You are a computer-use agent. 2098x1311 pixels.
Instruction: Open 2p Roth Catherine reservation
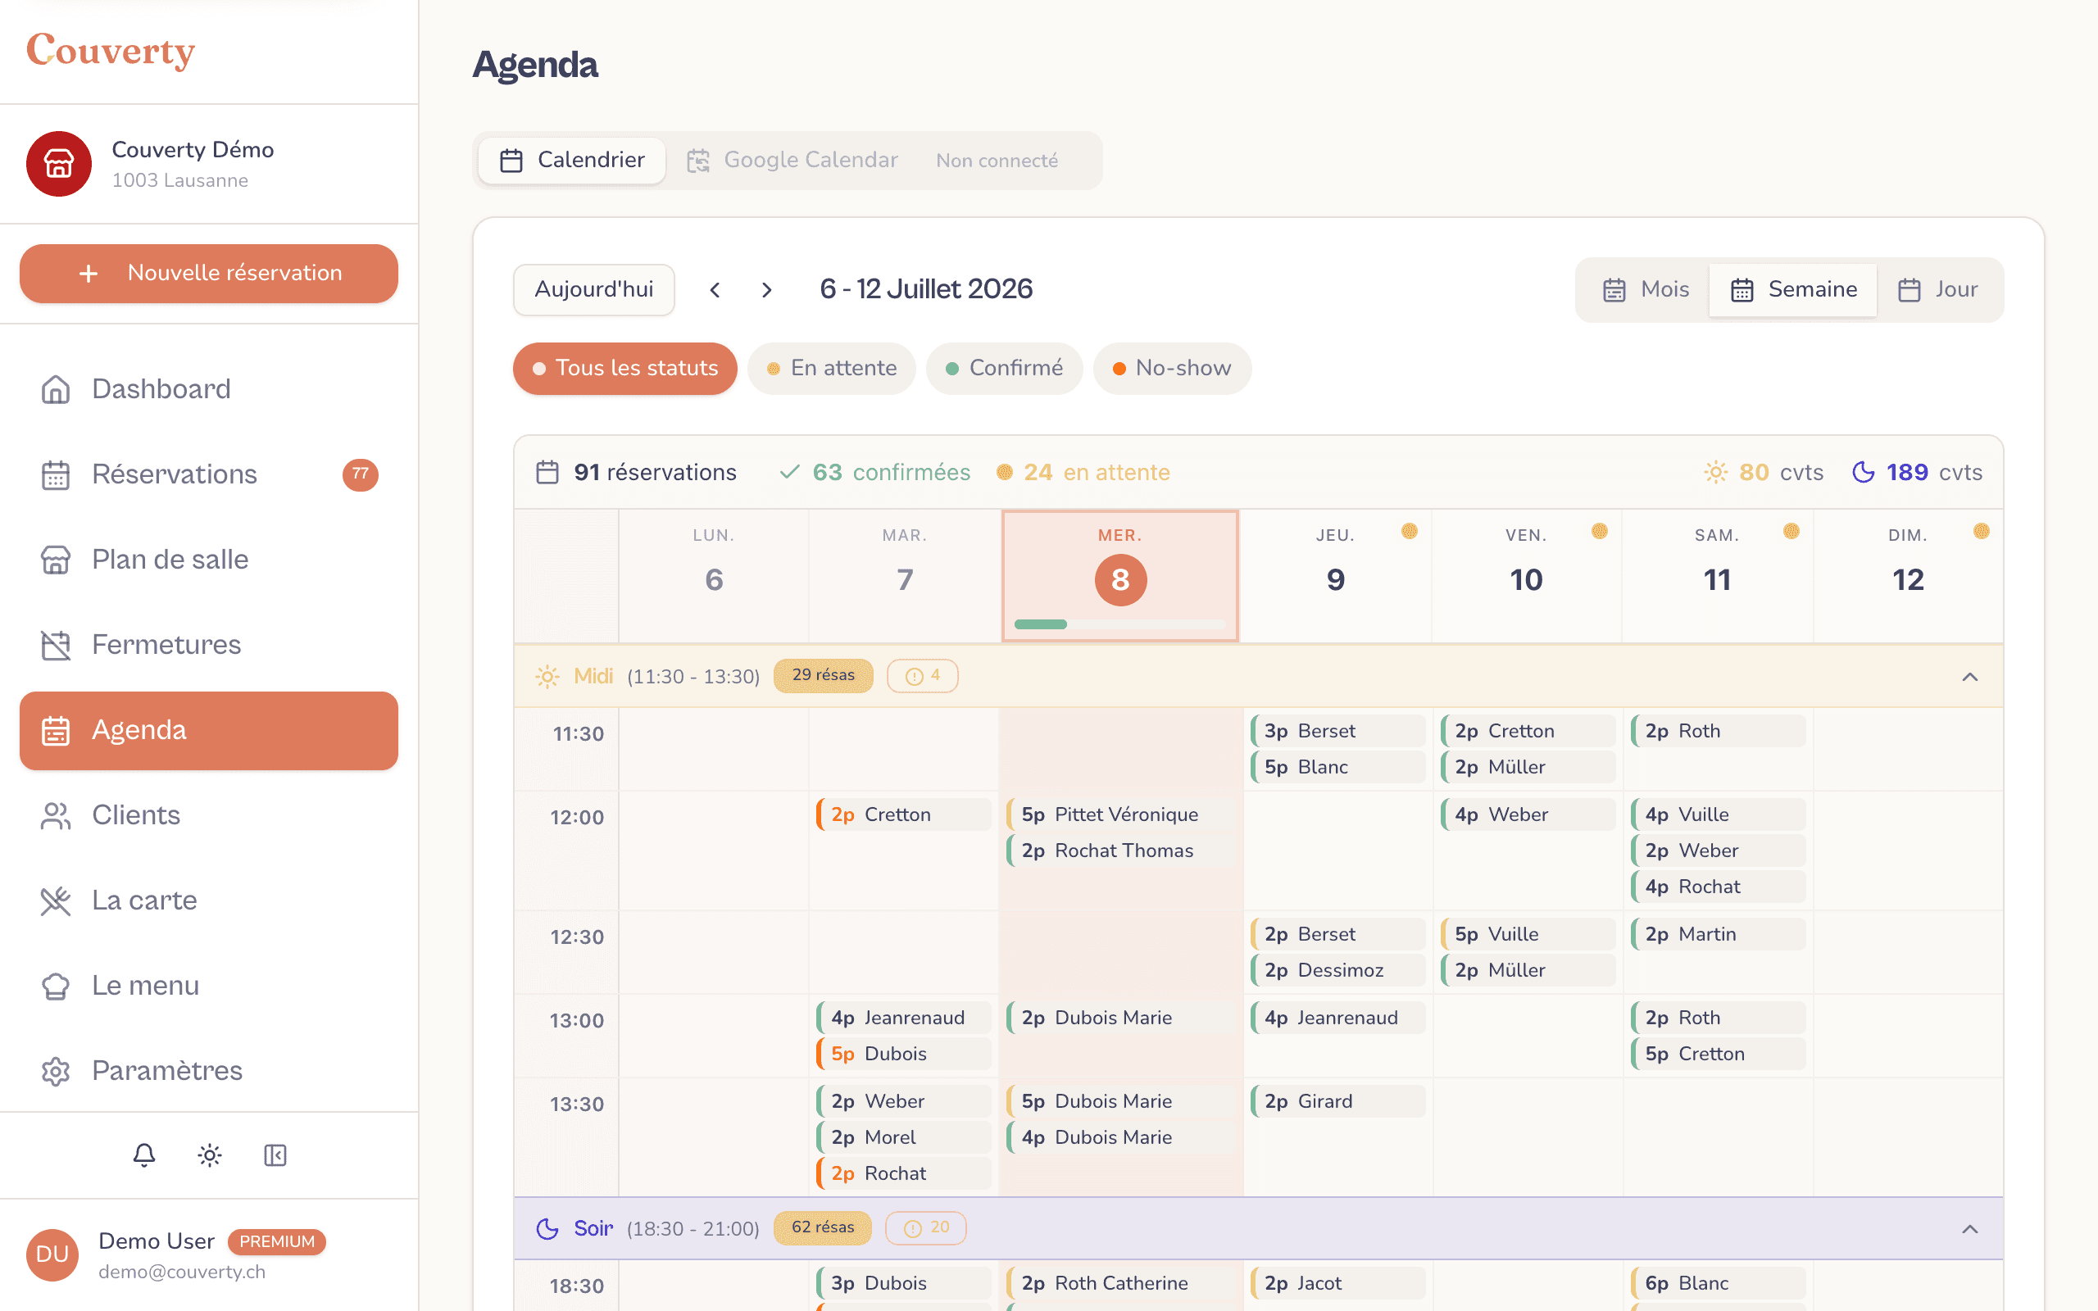click(1122, 1283)
